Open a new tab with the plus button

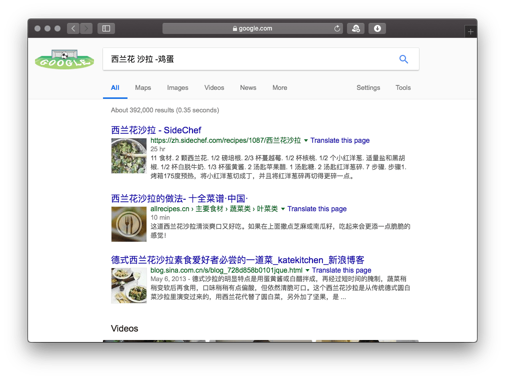[470, 32]
